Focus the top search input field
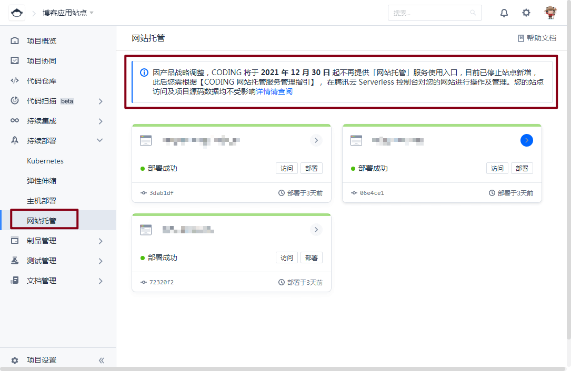This screenshot has width=571, height=371. click(x=435, y=13)
